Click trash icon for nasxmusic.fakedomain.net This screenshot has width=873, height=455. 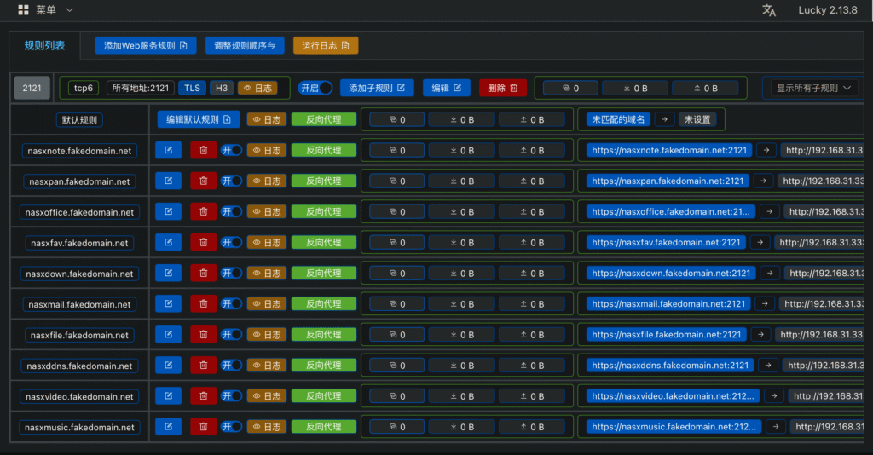click(203, 427)
